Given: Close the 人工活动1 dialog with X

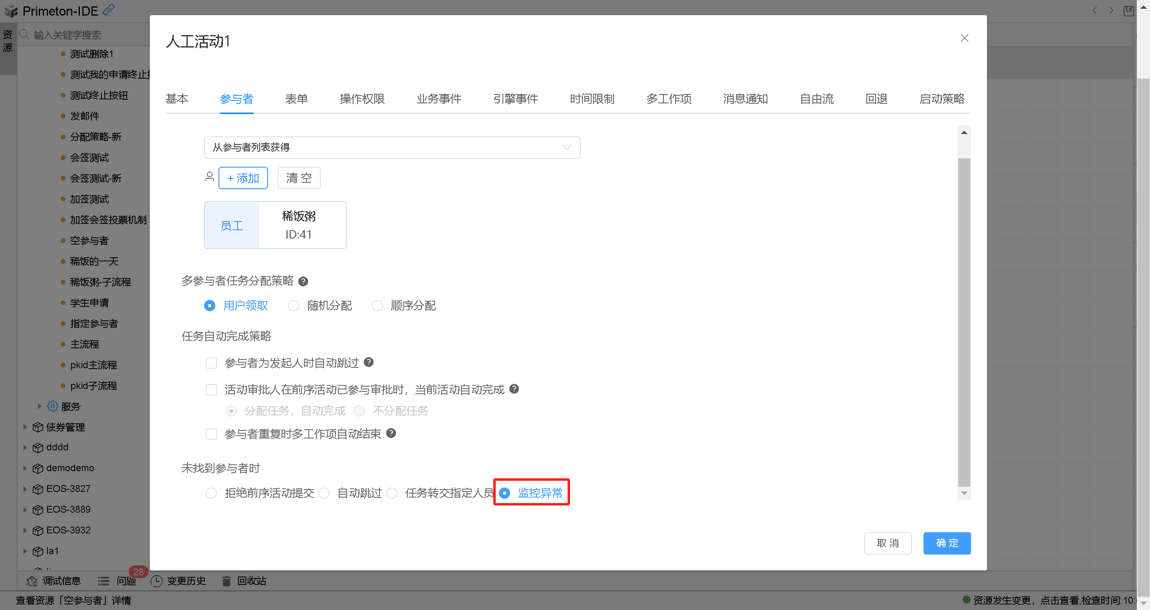Looking at the screenshot, I should (964, 38).
